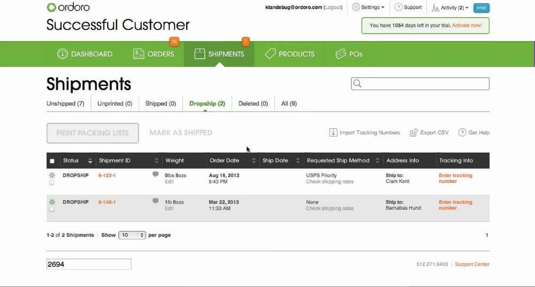Show All (9) shipments
Viewport: 535px width, 287px height.
click(289, 103)
